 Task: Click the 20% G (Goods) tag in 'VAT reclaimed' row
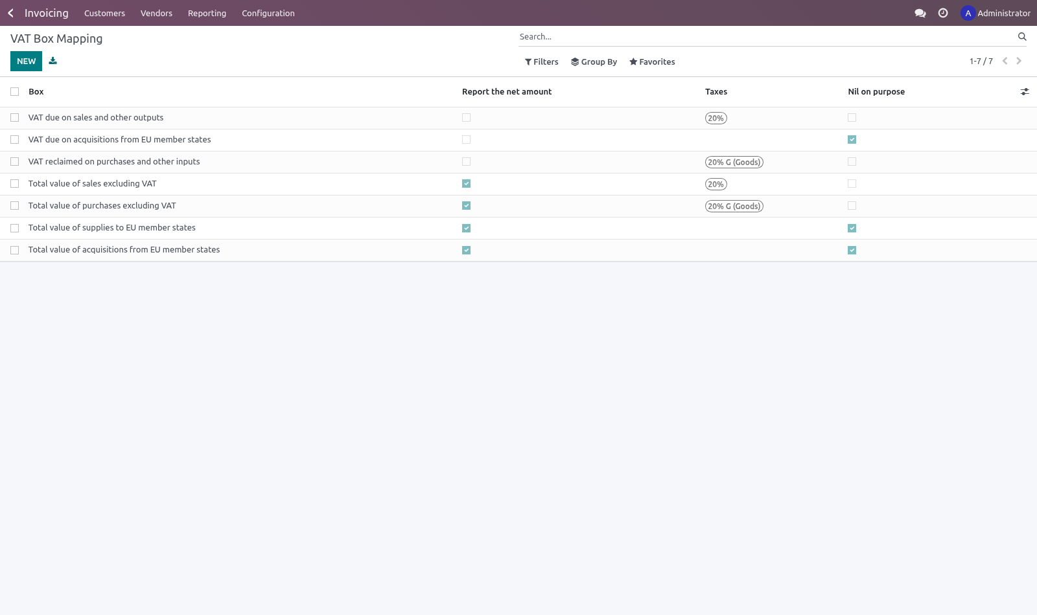click(734, 162)
